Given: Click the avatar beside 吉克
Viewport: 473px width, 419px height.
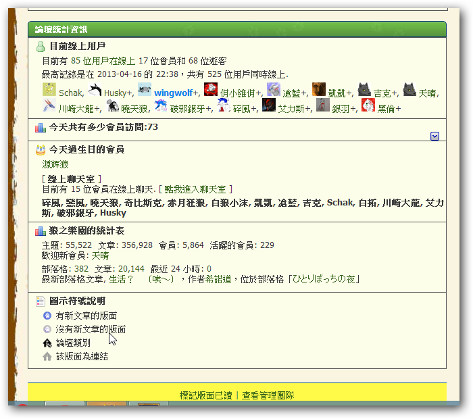Looking at the screenshot, I should (x=364, y=90).
